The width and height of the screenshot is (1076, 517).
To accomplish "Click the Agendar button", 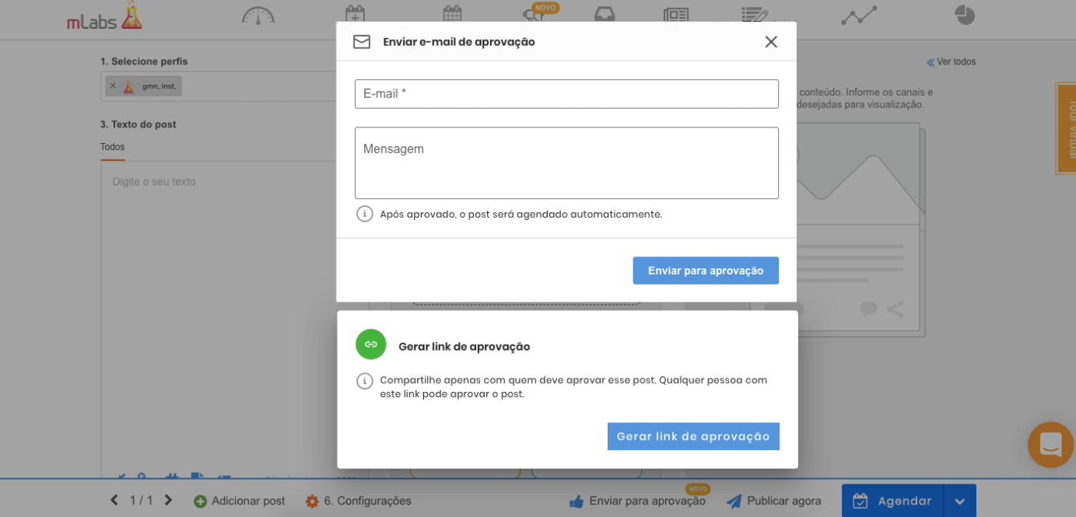I will 892,501.
